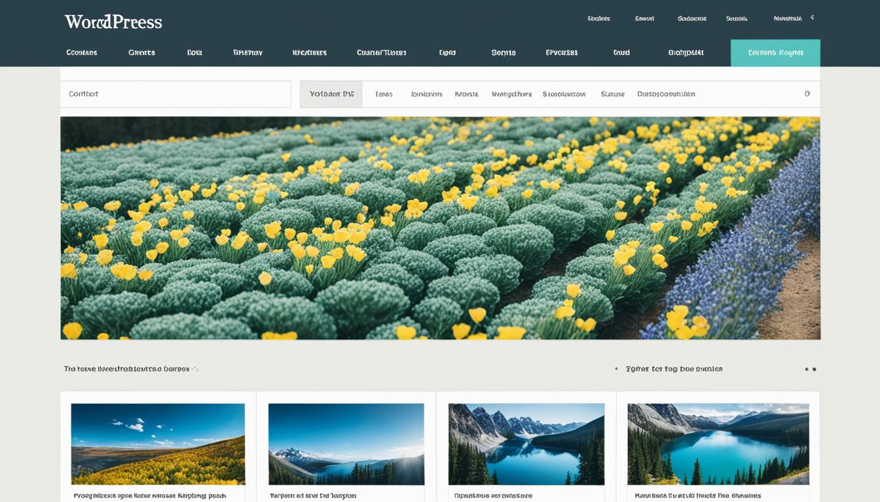Click the teal call-to-action button in the navigation bar
The width and height of the screenshot is (880, 502).
775,52
